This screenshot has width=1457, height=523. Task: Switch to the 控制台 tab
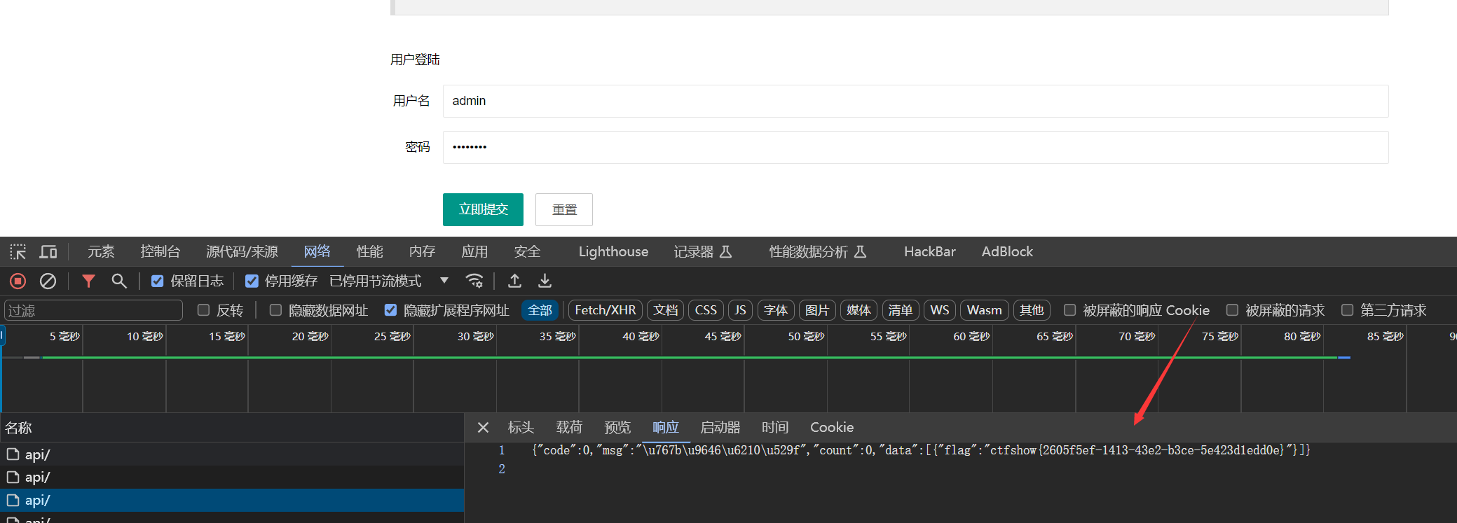(x=160, y=252)
